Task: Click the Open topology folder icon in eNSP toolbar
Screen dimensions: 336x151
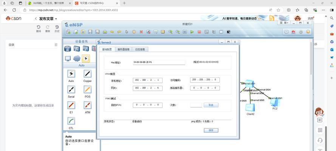Action: tap(83, 32)
